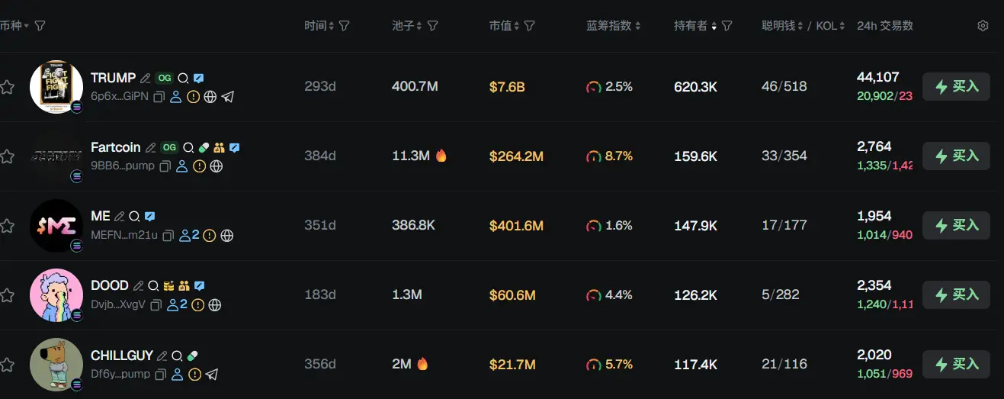The image size is (1004, 399).
Task: Copy the TRUMP contract address
Action: 159,97
